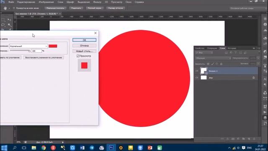Open layer blend mode dropdown in Layers panel

pyautogui.click(x=213, y=58)
